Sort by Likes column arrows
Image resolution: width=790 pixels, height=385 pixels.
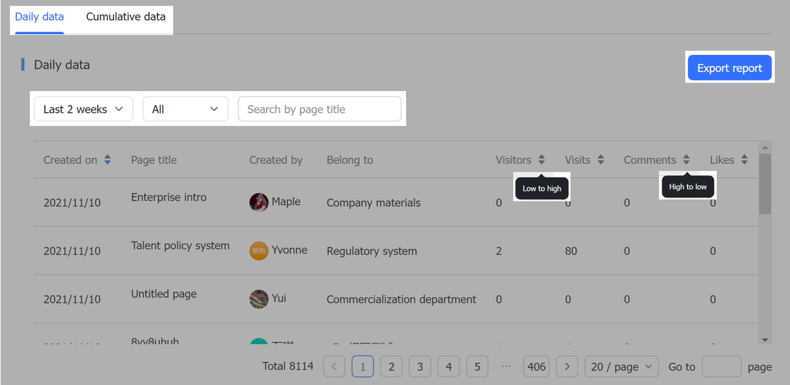pos(744,160)
